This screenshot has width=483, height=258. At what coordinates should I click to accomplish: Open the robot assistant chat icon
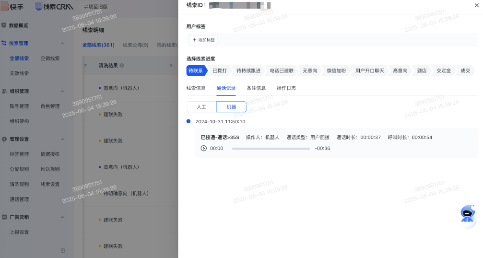[x=468, y=213]
